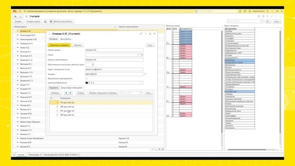The width and height of the screenshot is (295, 166).
Task: Toggle Виртуальный преподаватель checkbox
Action: tap(86, 78)
